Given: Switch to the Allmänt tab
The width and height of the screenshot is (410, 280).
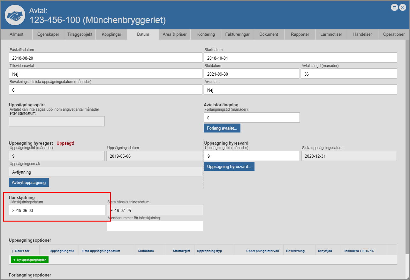Looking at the screenshot, I should tap(16, 34).
